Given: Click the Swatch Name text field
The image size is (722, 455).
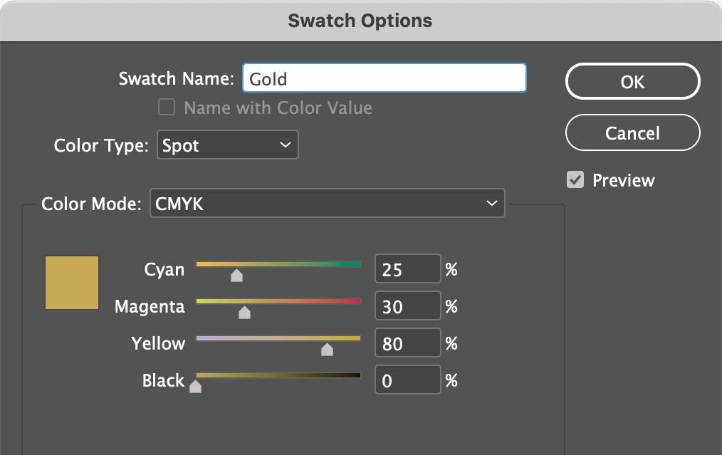Looking at the screenshot, I should [384, 79].
